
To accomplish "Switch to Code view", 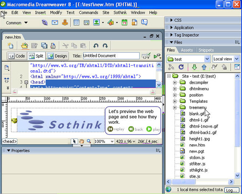I will point(17,56).
